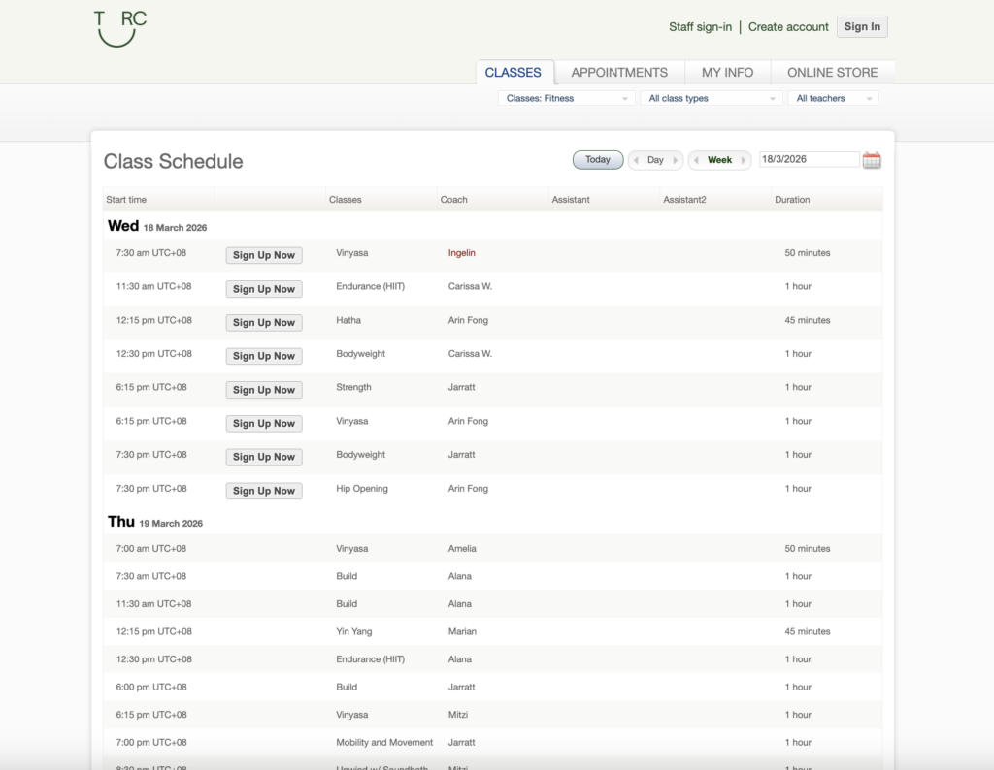The image size is (994, 770).
Task: Switch schedule to Day view
Action: (x=655, y=160)
